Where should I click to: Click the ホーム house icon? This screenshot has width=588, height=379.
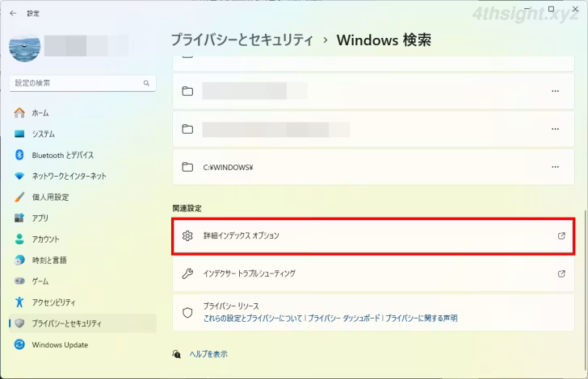click(19, 113)
